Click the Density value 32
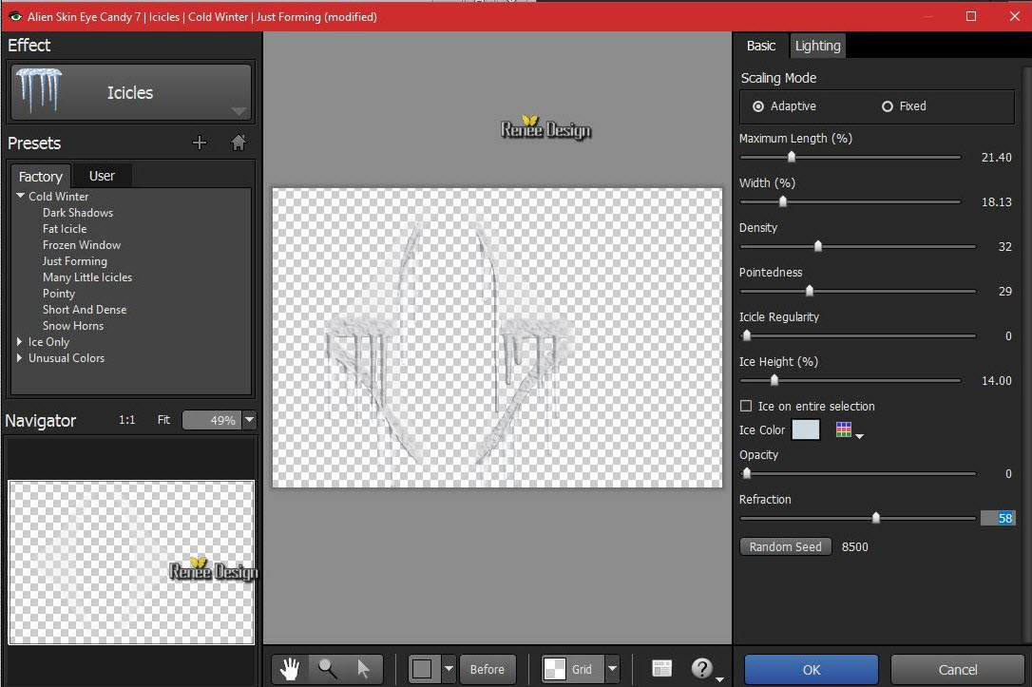 [1004, 247]
